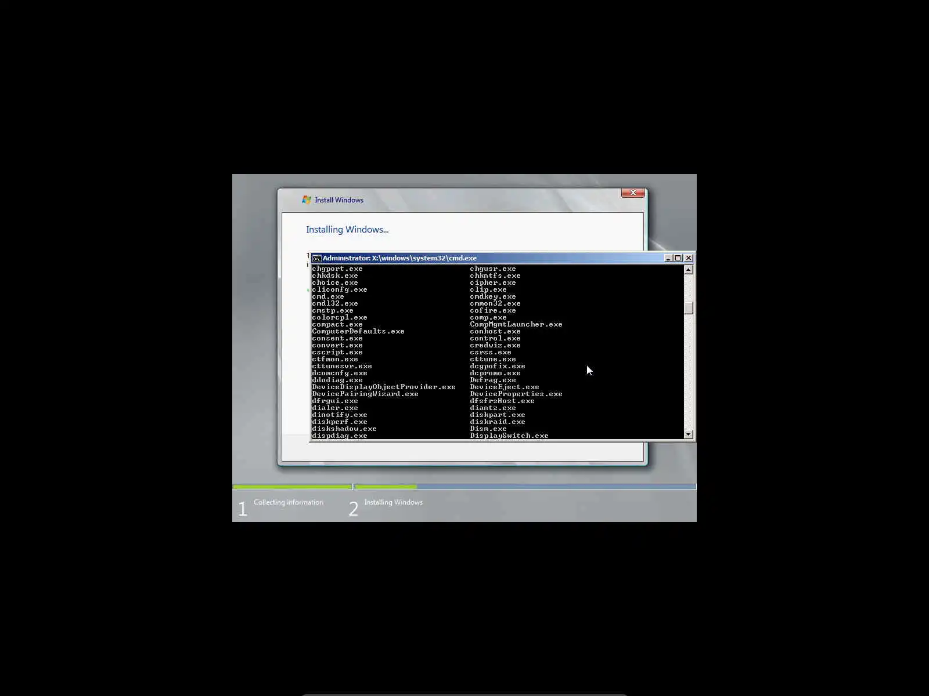Viewport: 929px width, 696px height.
Task: Click dcpromo.exe in the listing
Action: pyautogui.click(x=495, y=373)
